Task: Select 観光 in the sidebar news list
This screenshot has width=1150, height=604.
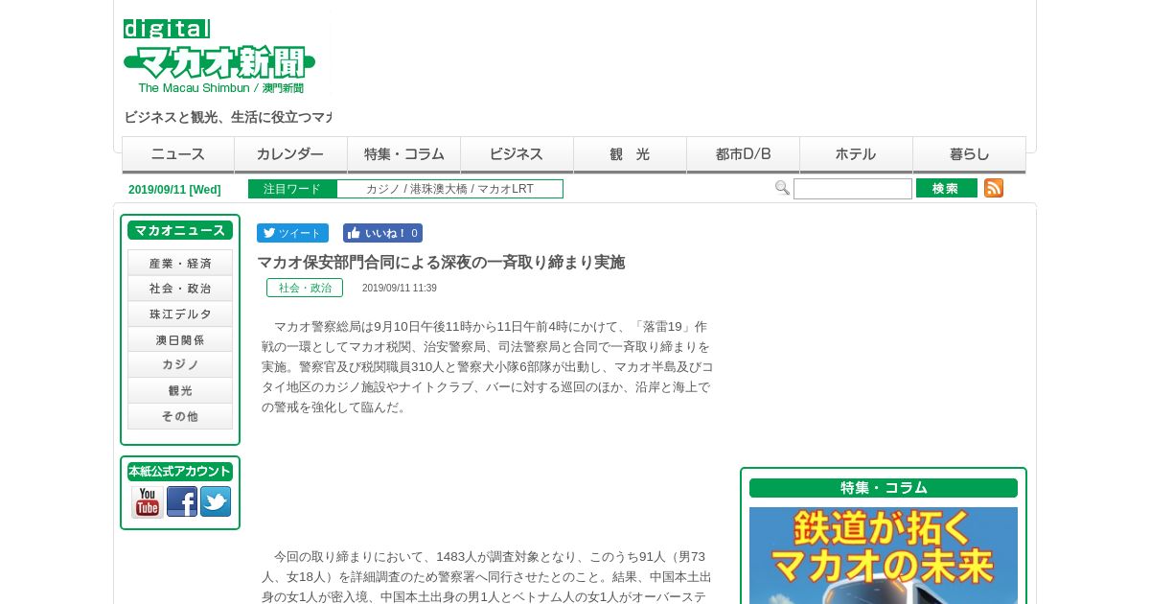Action: click(180, 390)
